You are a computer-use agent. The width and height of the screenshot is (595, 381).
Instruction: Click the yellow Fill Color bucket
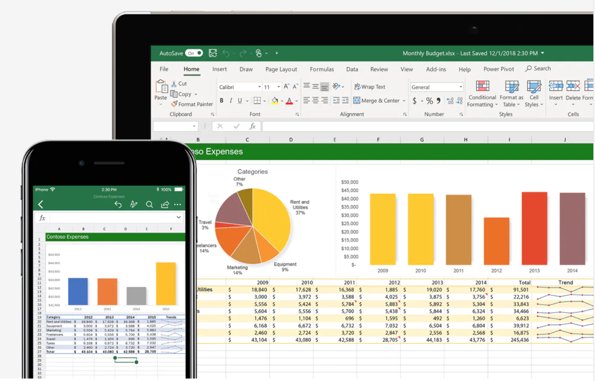pyautogui.click(x=275, y=101)
